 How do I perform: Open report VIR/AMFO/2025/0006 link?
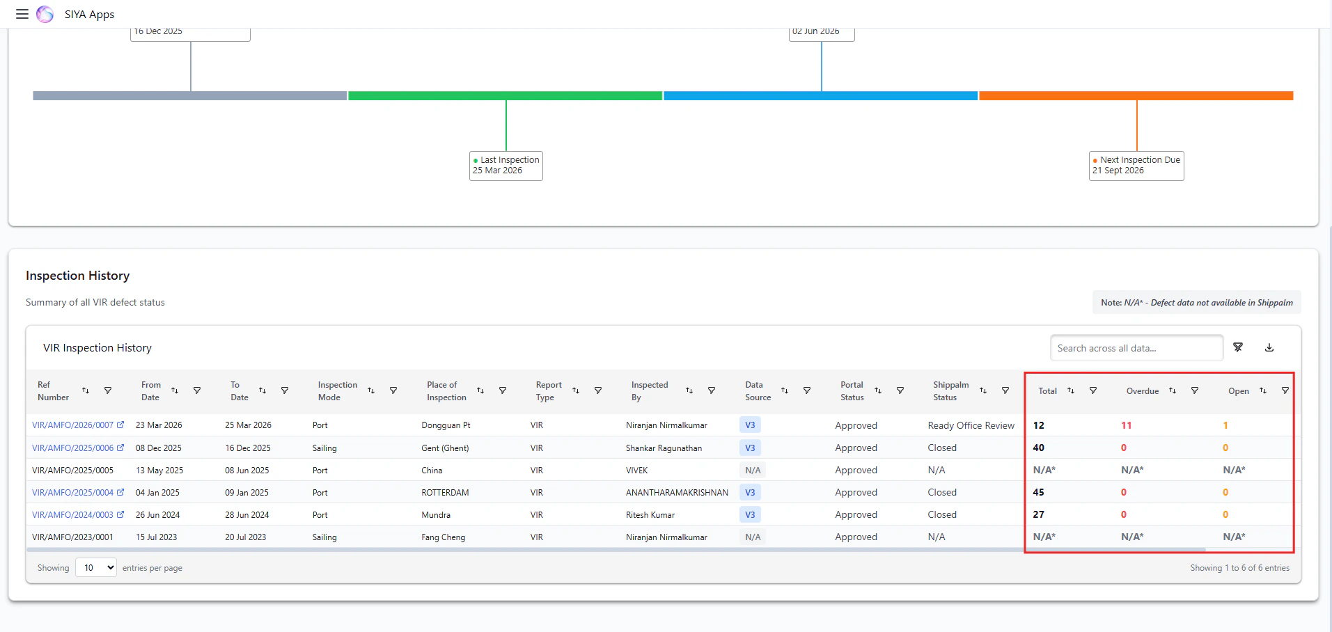77,448
